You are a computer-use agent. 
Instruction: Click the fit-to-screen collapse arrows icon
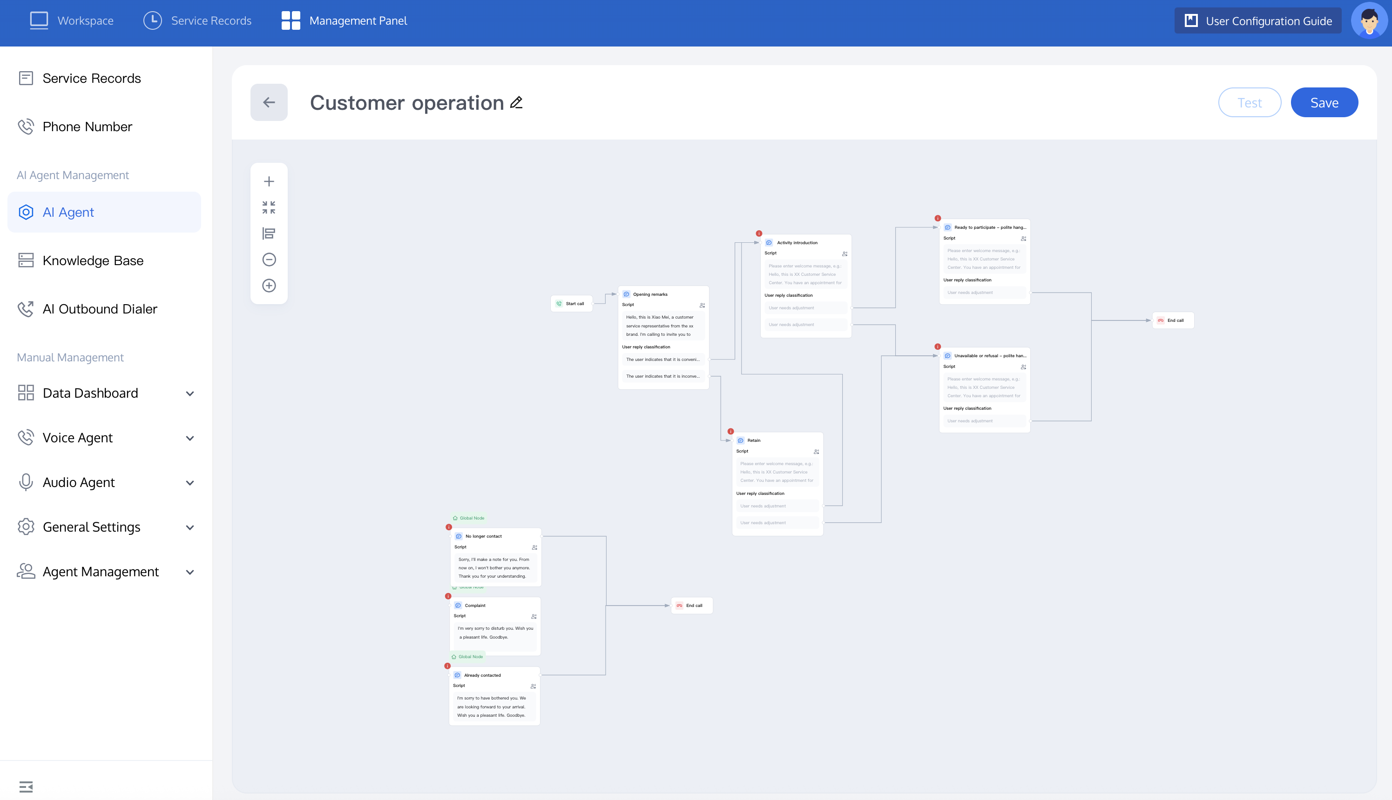coord(269,207)
